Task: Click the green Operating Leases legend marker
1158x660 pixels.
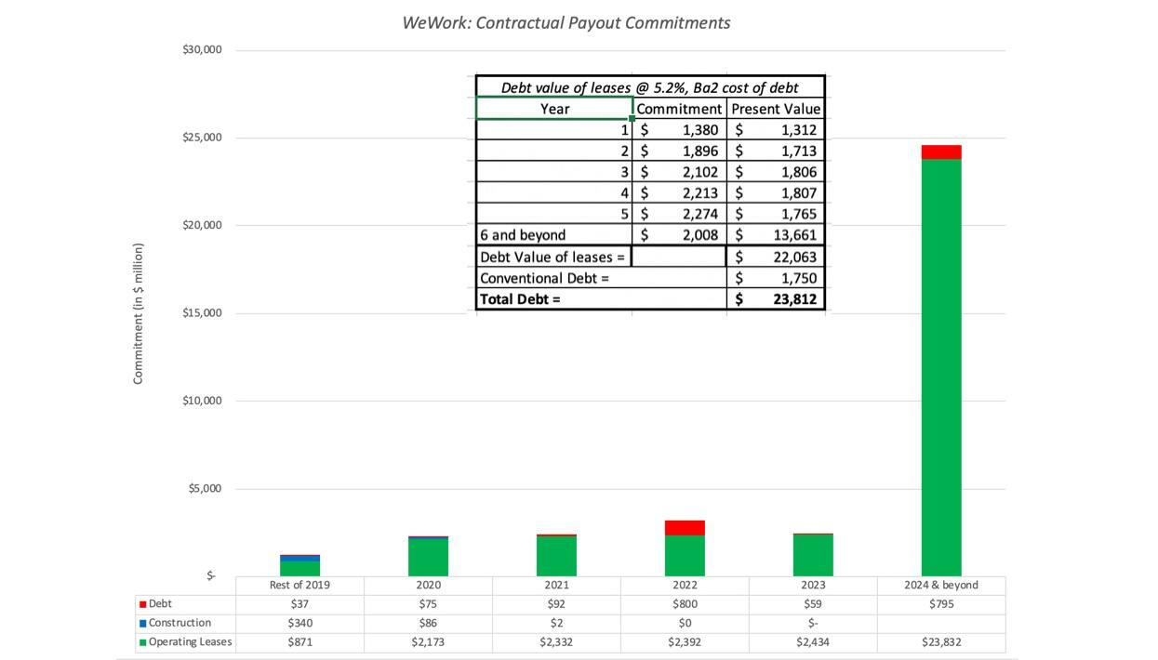Action: click(142, 642)
